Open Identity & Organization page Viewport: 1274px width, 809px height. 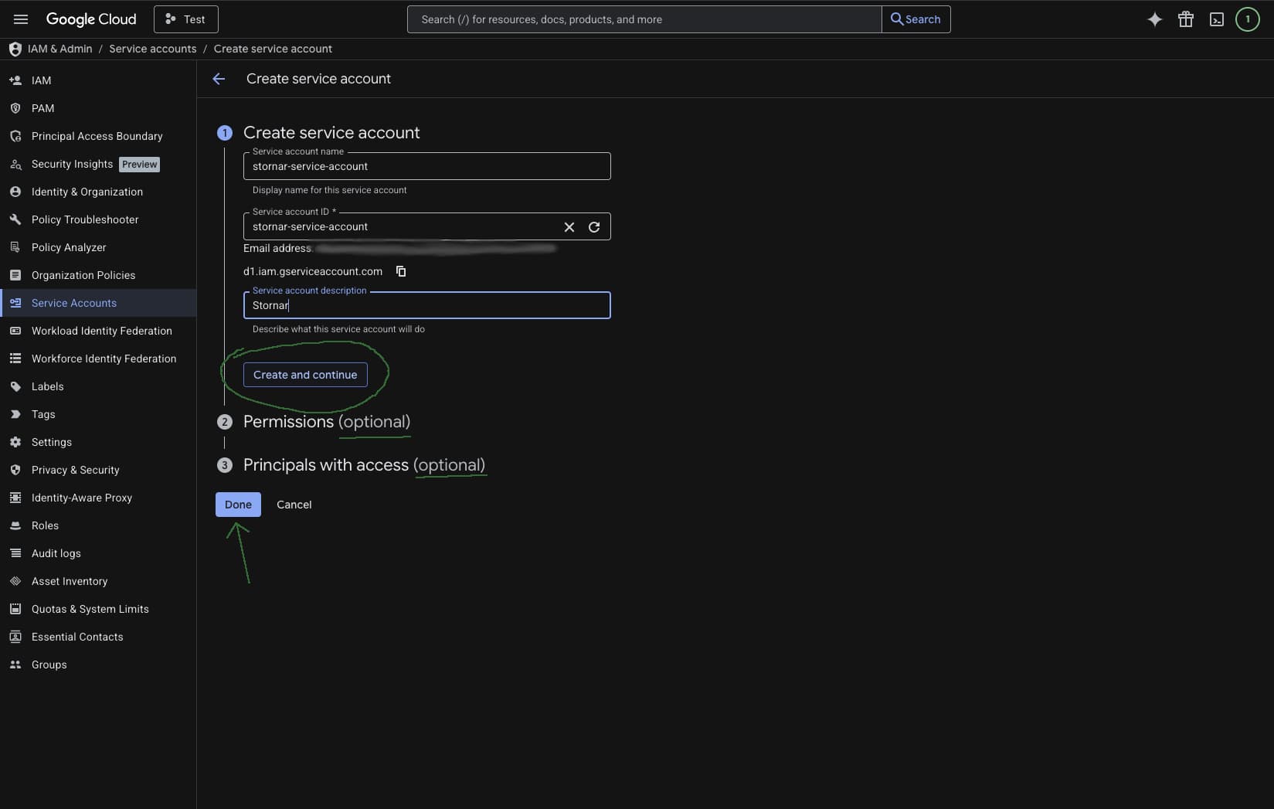[x=98, y=192]
